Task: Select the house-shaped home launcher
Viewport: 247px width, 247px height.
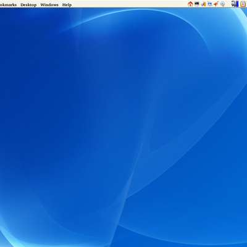Action: [190, 4]
